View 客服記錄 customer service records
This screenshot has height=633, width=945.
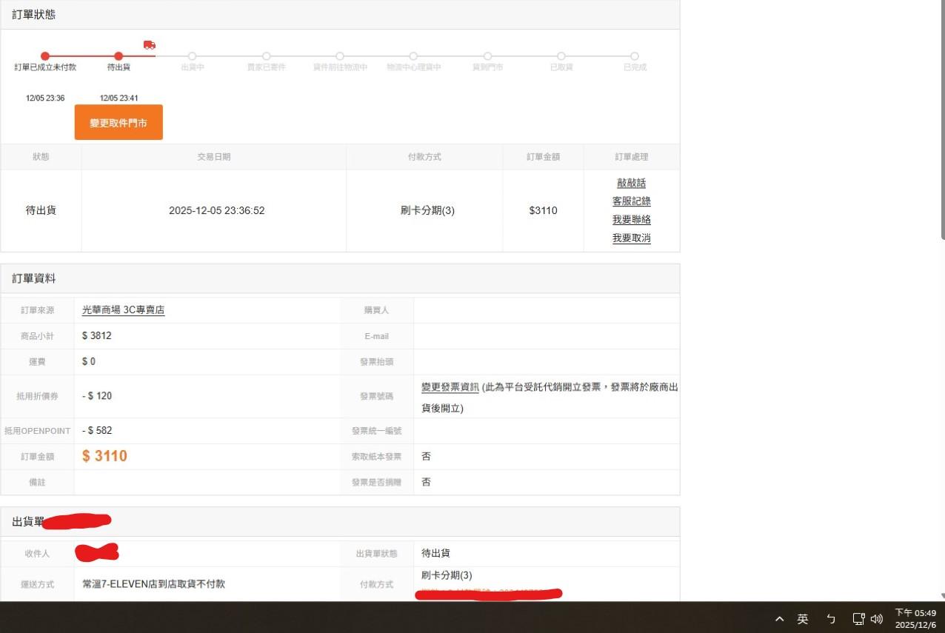point(631,201)
